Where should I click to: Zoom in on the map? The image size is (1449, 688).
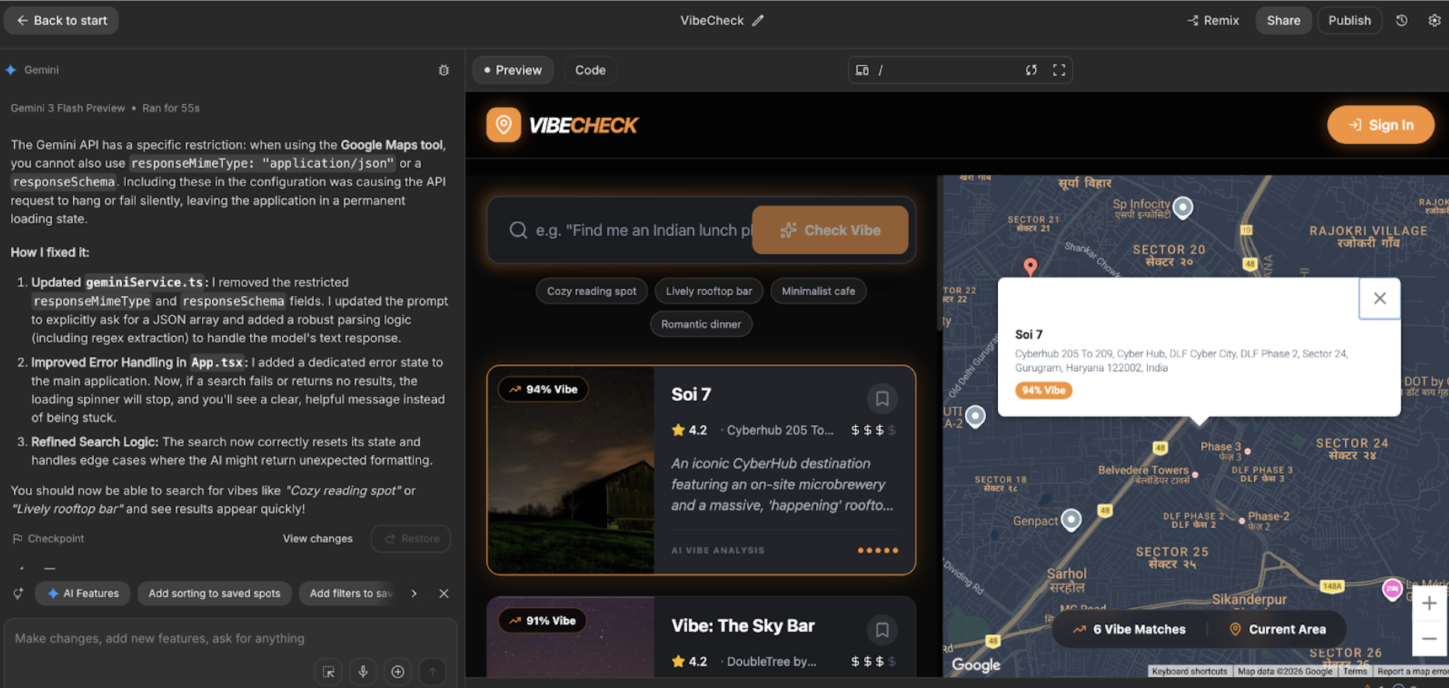1429,603
